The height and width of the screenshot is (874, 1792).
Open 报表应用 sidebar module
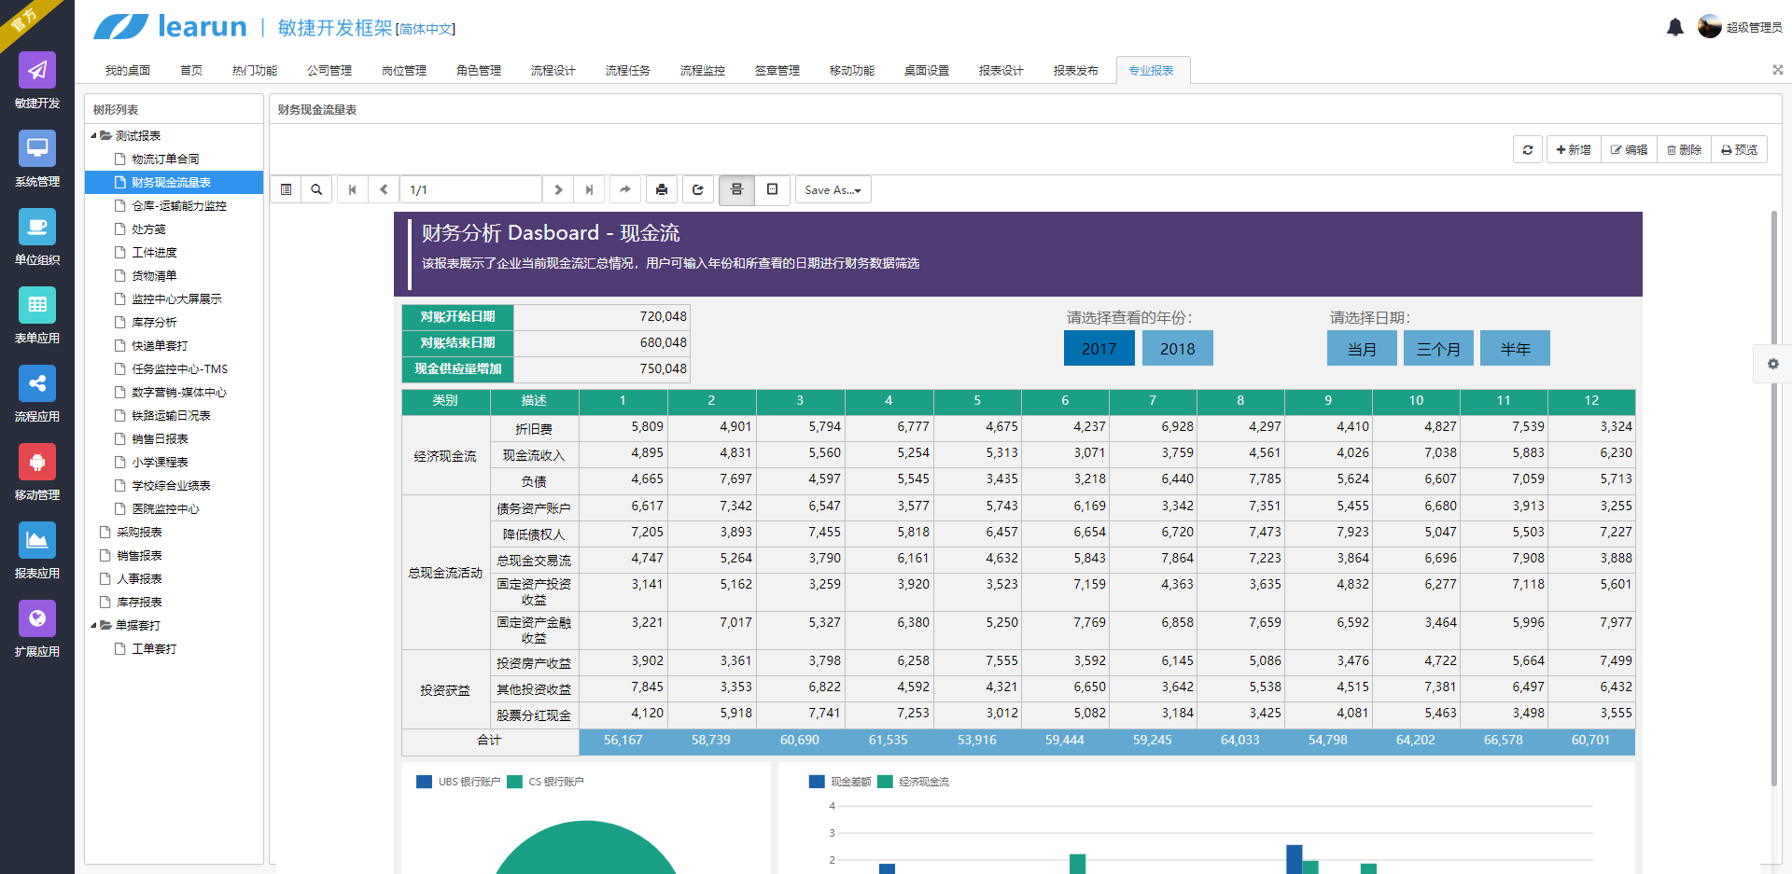click(x=37, y=551)
